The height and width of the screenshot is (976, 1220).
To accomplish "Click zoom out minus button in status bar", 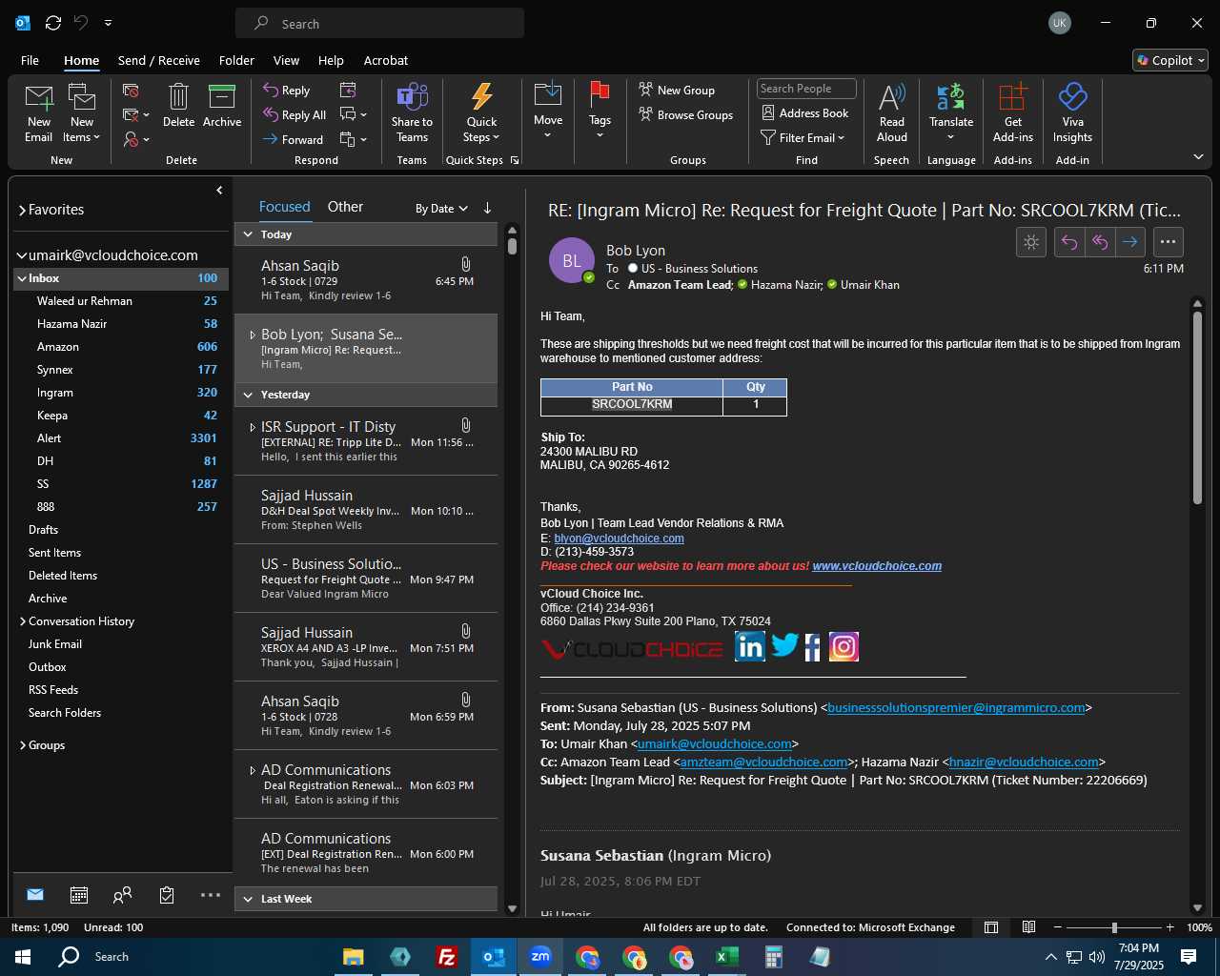I will pyautogui.click(x=1058, y=927).
